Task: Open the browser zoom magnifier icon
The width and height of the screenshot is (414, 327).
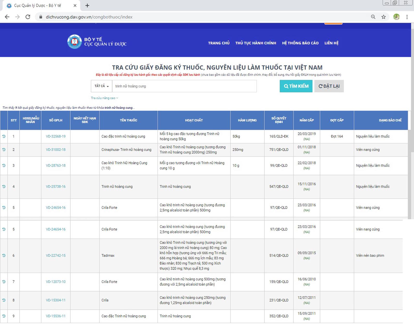Action: [x=373, y=17]
